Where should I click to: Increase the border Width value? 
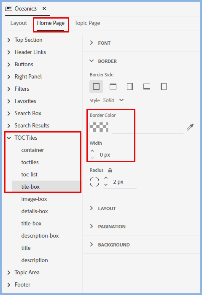92,151
